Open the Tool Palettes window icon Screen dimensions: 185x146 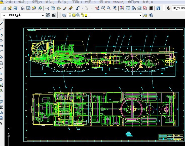(x=134, y=8)
